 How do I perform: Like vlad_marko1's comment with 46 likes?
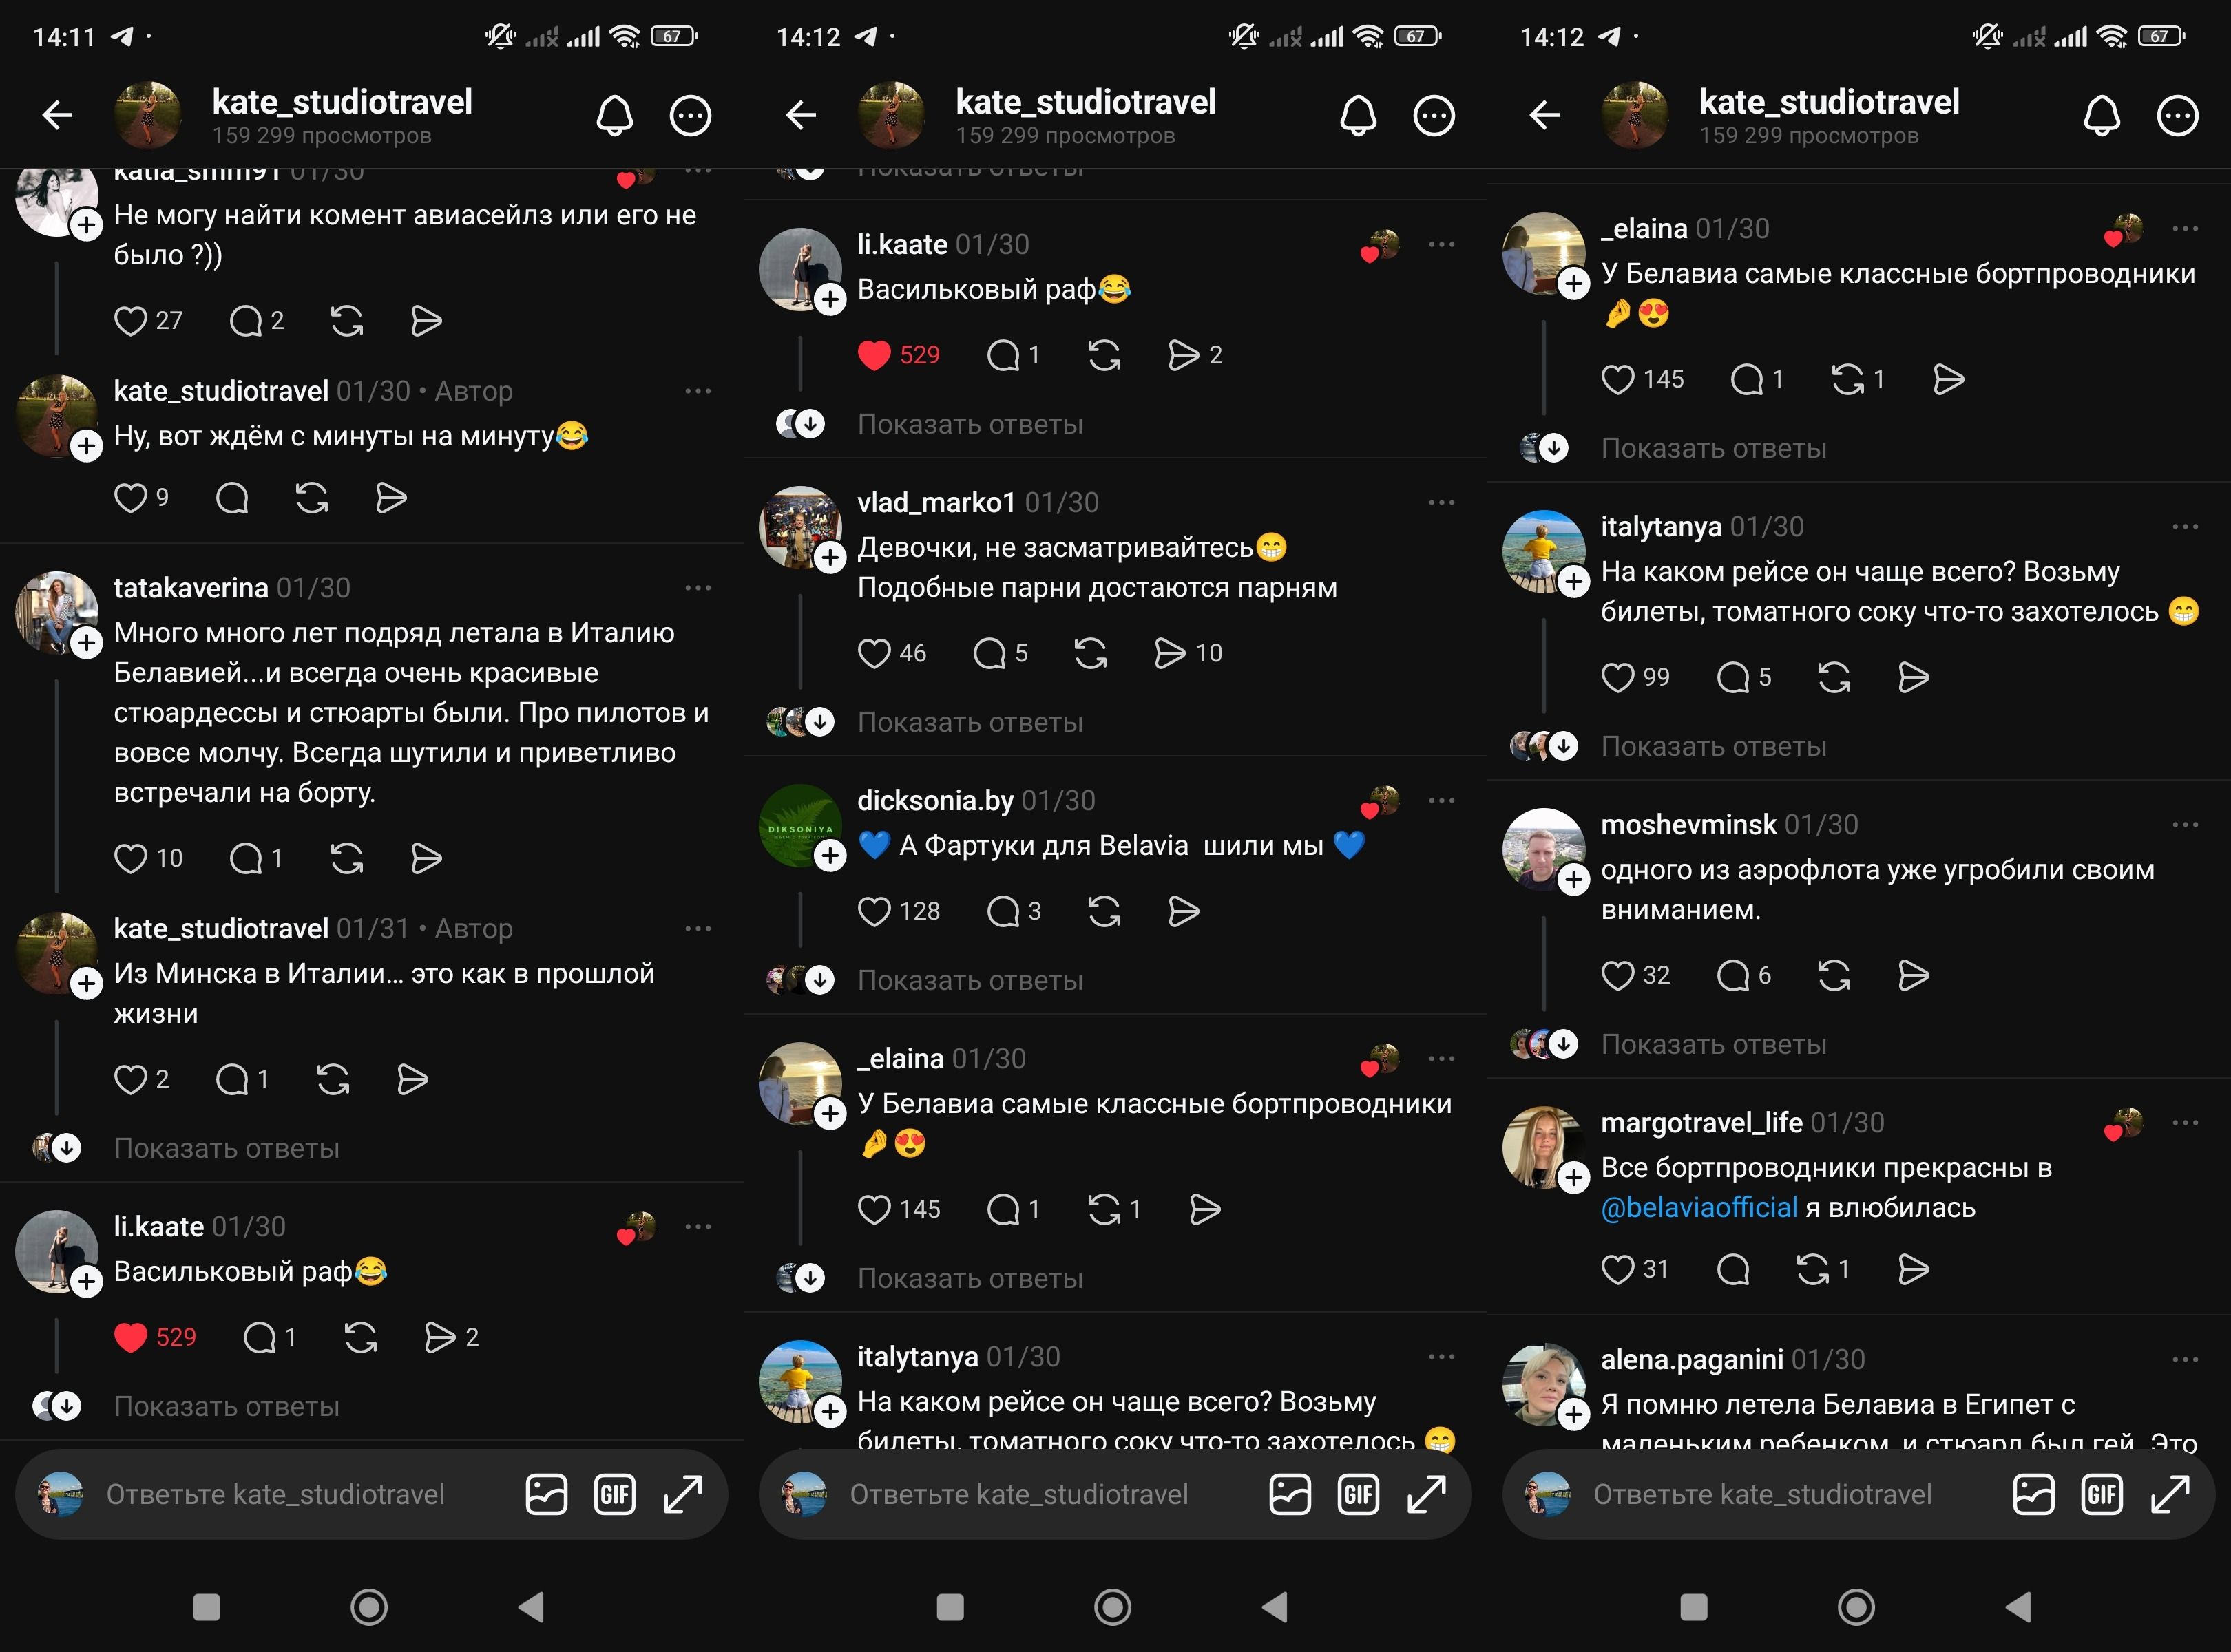pos(874,653)
